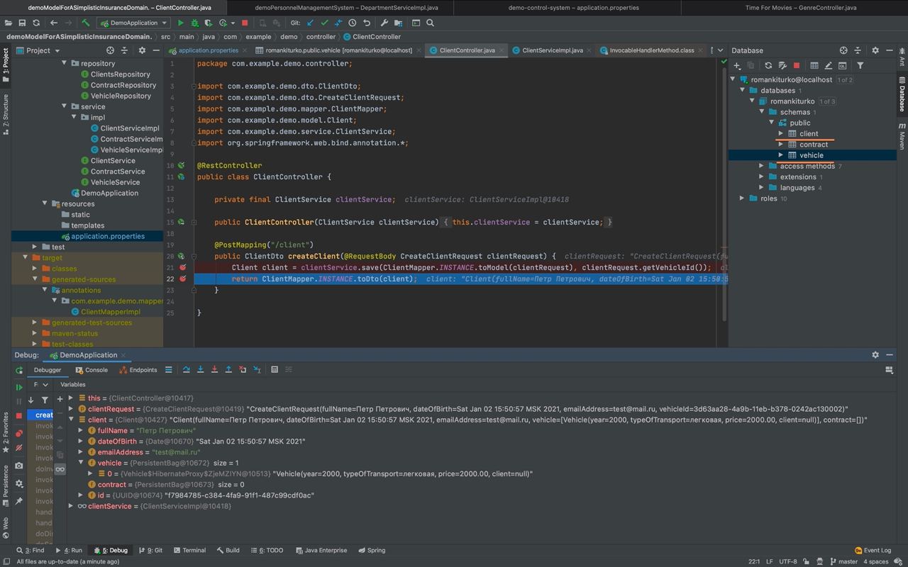Click the Back navigation arrow
Viewport: 908px width, 567px height.
[x=54, y=23]
